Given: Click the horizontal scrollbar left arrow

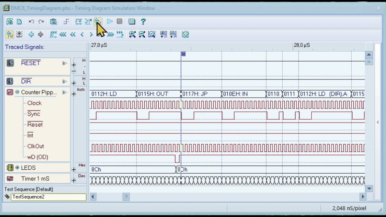Looking at the screenshot, I should [93, 197].
